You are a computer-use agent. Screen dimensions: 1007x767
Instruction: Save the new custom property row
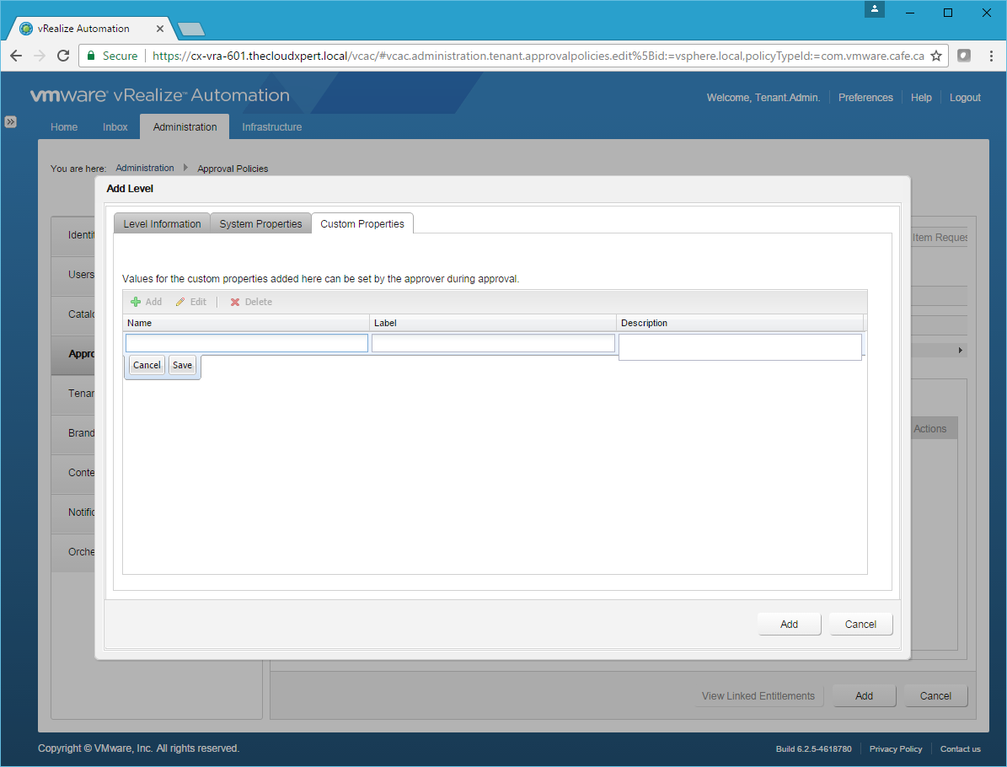[x=182, y=365]
